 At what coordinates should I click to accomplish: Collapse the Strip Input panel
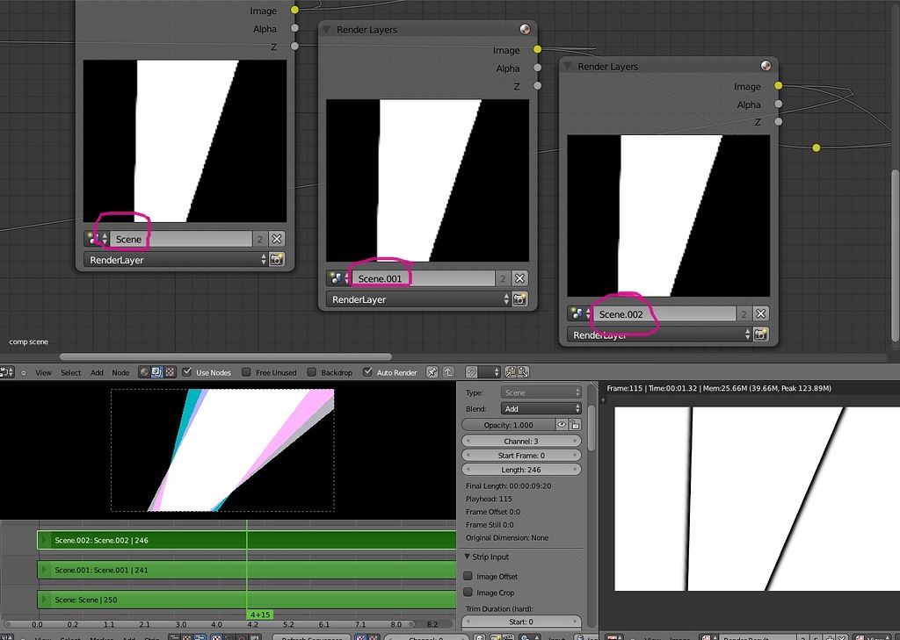pos(468,557)
